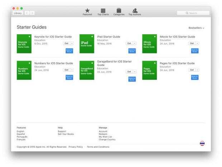Click the Thailand flag country icon
Viewport: 222px width, 167px height.
coord(202,143)
